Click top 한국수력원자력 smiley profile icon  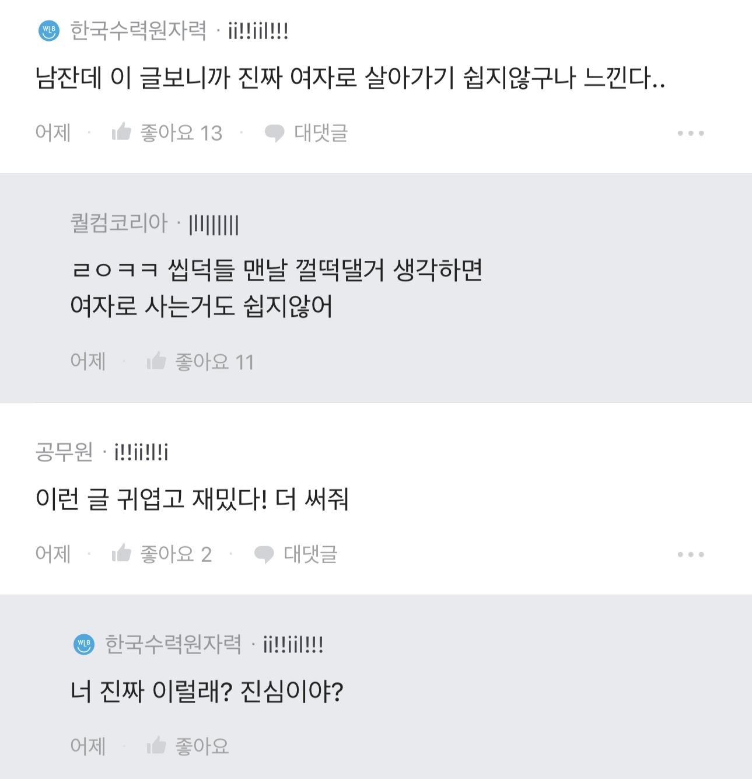[x=49, y=30]
